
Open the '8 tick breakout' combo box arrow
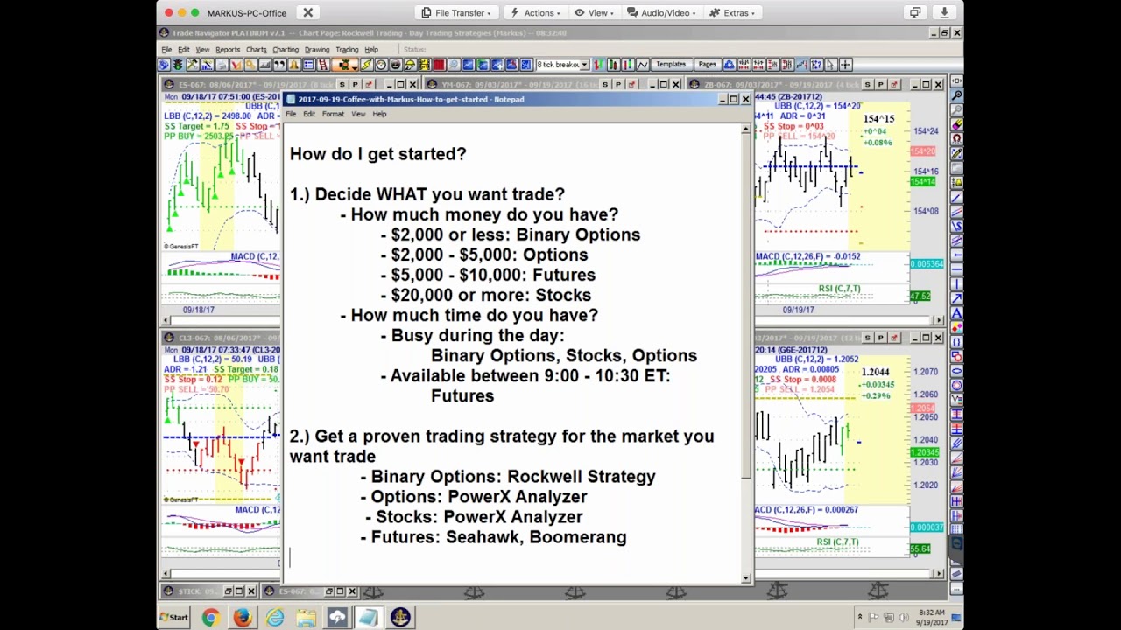pyautogui.click(x=584, y=65)
